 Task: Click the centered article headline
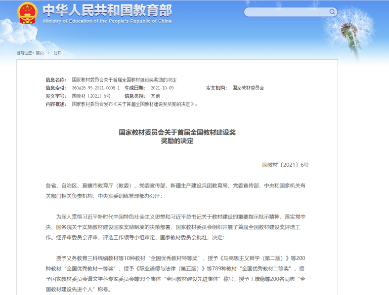click(177, 136)
